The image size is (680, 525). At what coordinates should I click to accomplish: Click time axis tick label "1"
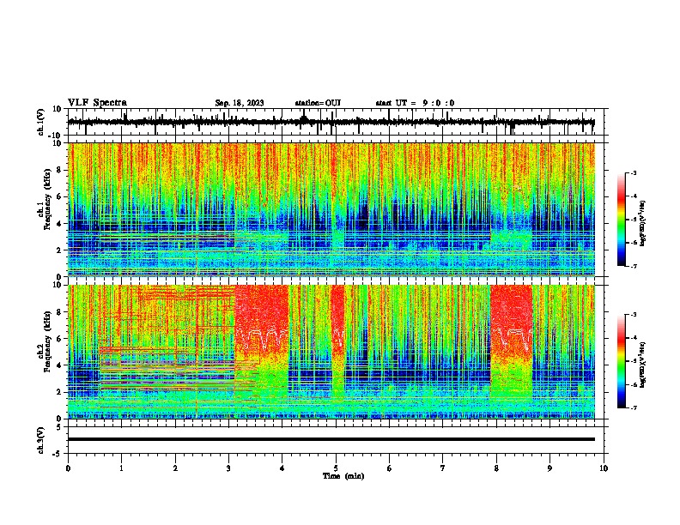coord(121,468)
